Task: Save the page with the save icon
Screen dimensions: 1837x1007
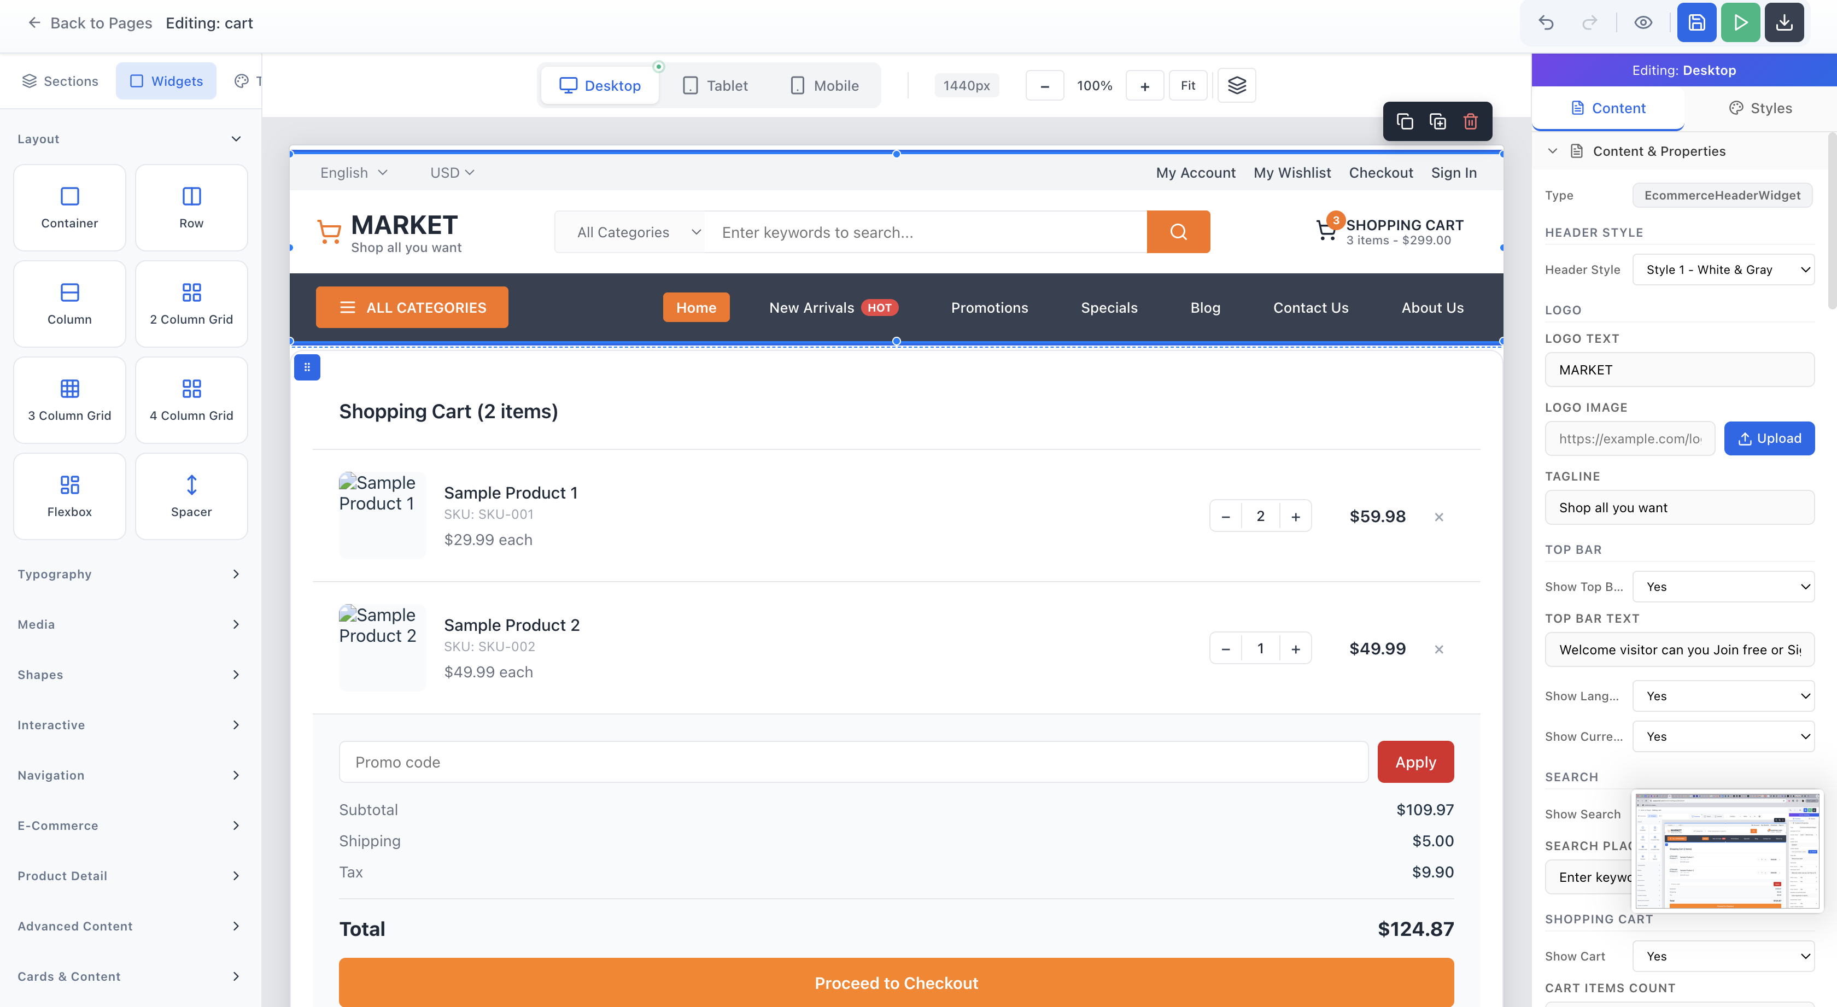Action: point(1696,22)
